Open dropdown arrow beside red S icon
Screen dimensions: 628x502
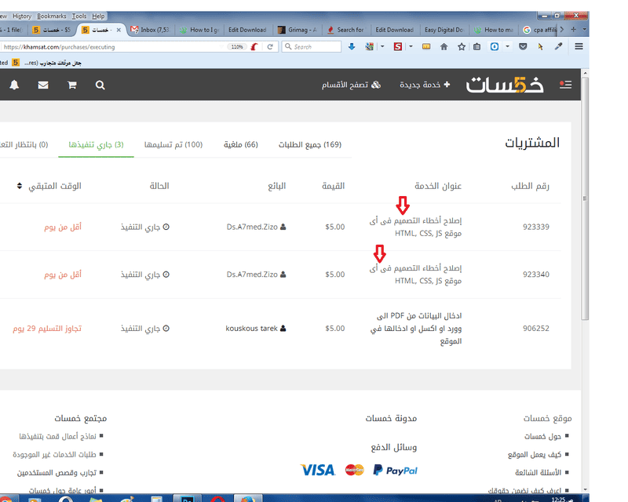411,47
